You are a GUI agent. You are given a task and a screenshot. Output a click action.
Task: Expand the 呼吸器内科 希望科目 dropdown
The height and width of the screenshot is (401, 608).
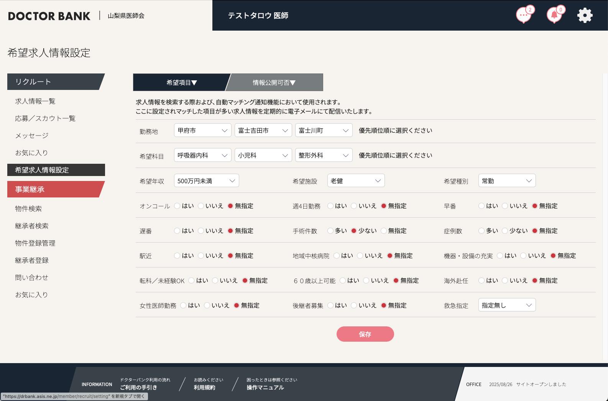coord(202,155)
